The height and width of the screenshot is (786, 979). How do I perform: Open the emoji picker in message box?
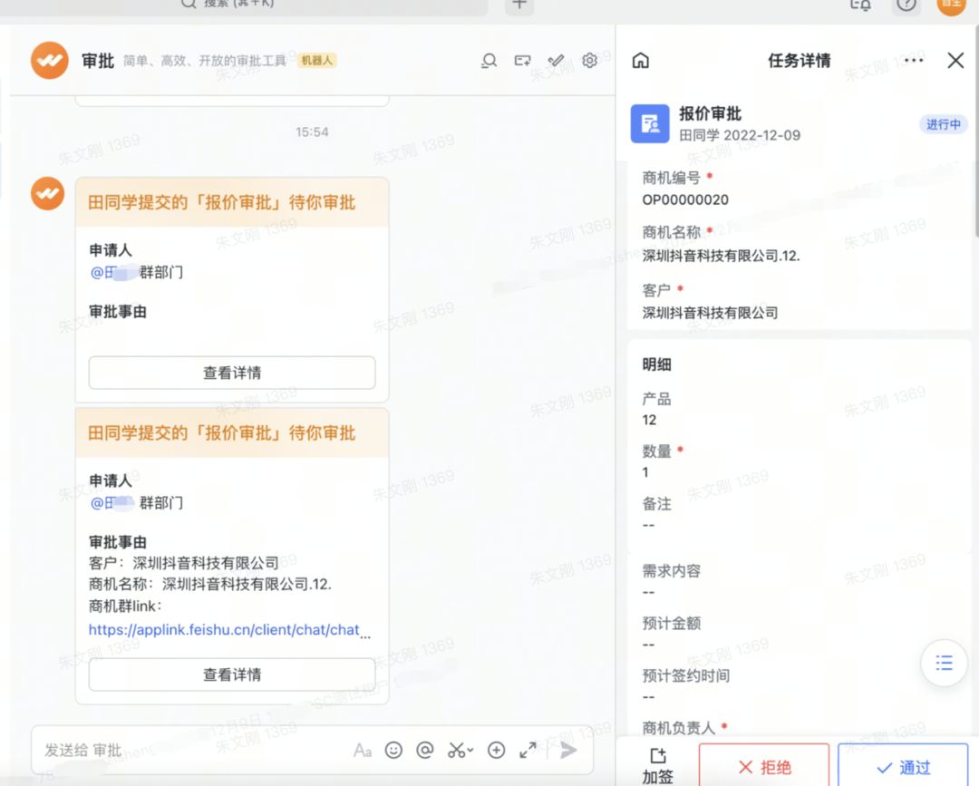tap(393, 751)
